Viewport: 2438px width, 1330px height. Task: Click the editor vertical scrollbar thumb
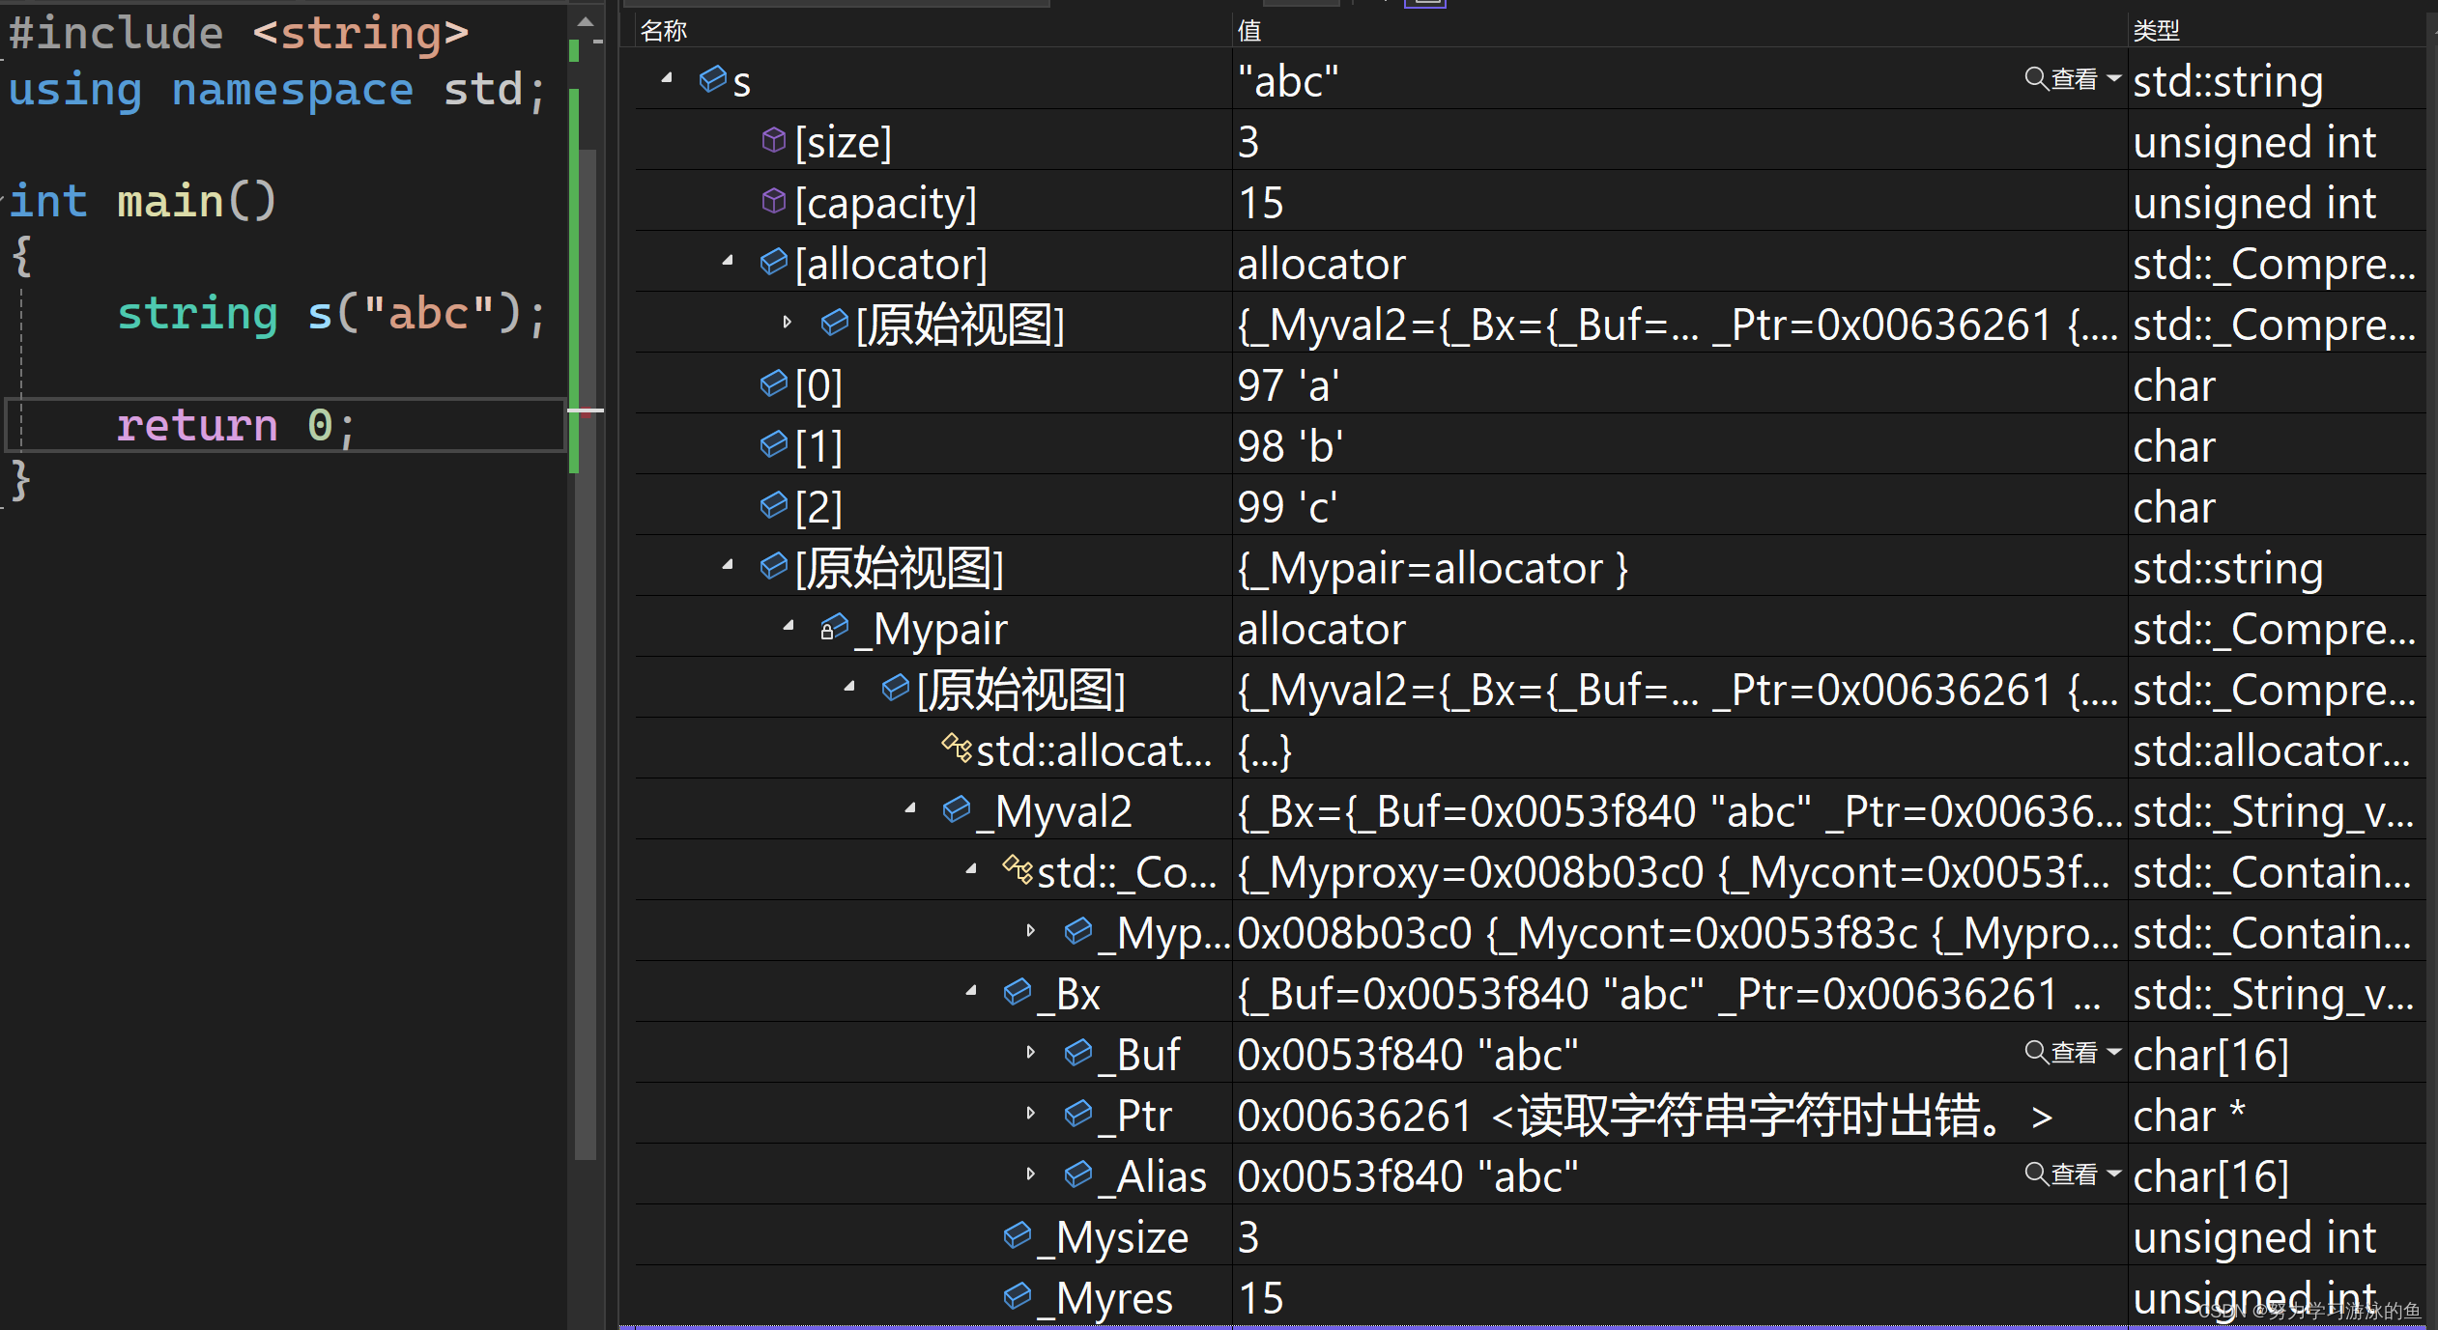[x=586, y=653]
